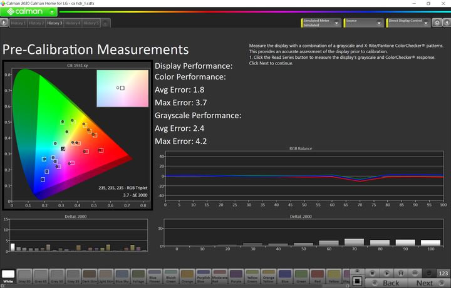This screenshot has height=288, width=451.
Task: Go to the History 5 tab
Action: [91, 23]
